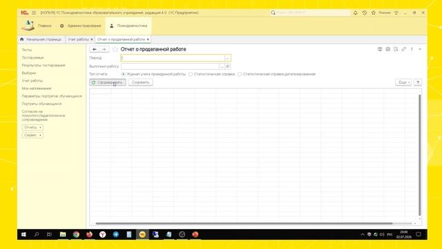Click the volume icon in system tray
Screen dimensions: 442x249
coord(382,234)
